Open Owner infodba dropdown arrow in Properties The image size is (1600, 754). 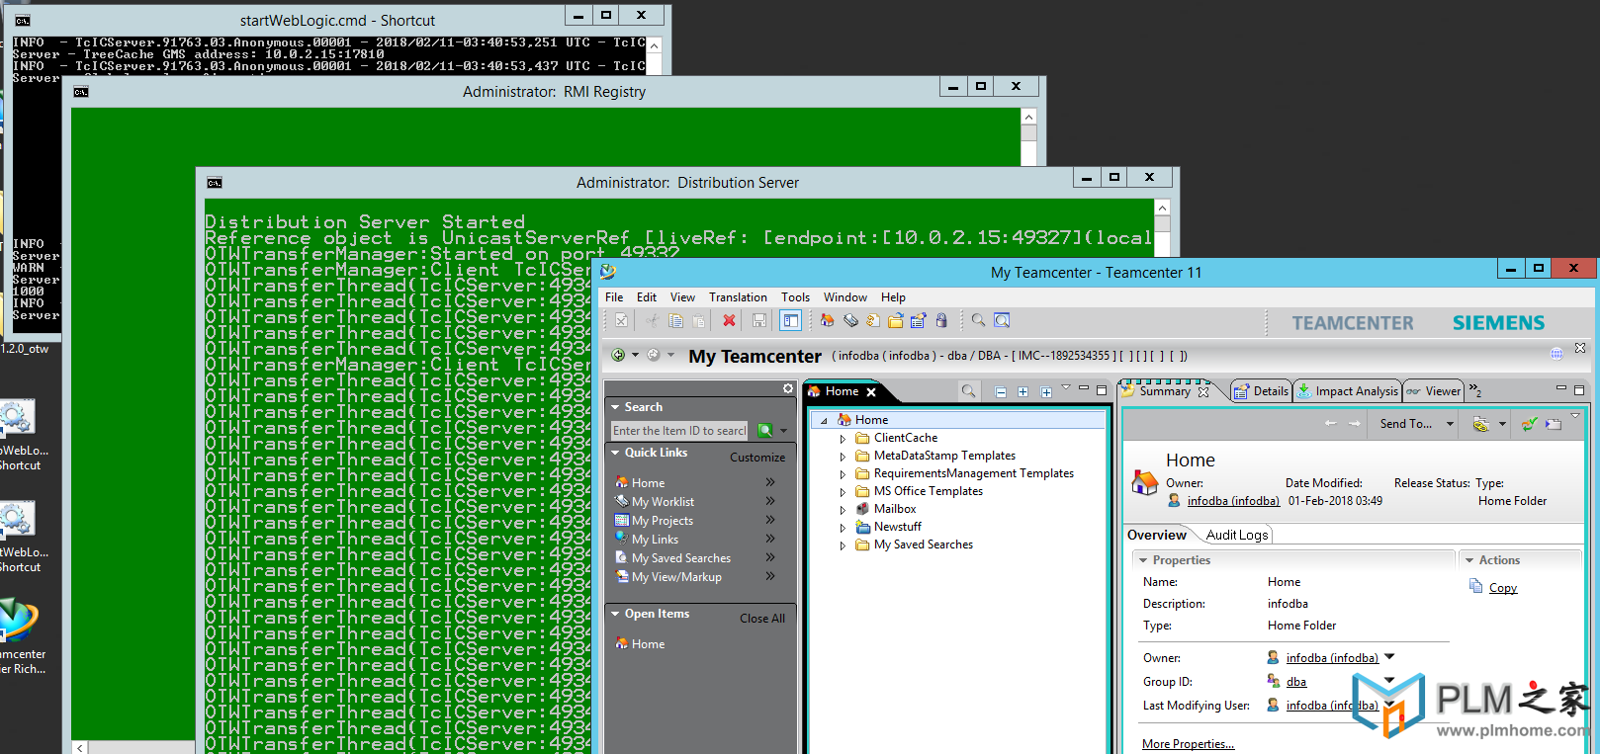(1389, 656)
